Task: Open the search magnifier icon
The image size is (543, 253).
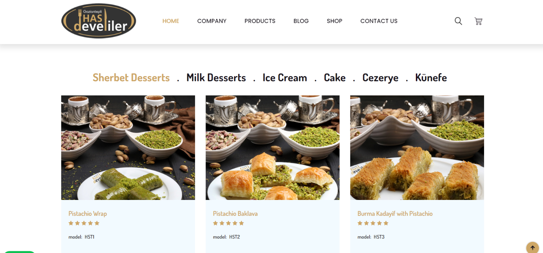Action: pos(458,21)
